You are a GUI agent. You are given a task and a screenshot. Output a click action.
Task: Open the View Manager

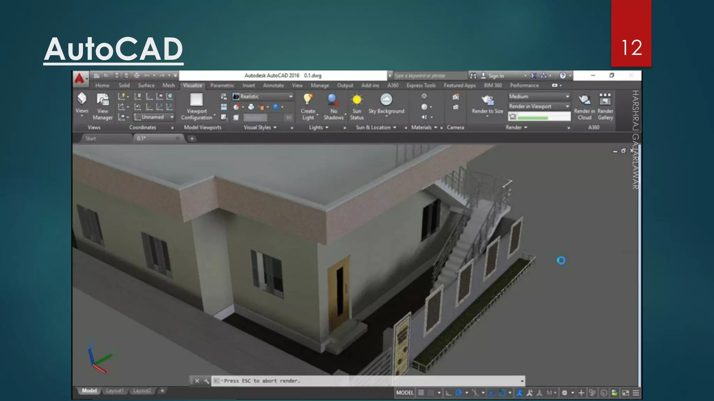[102, 107]
